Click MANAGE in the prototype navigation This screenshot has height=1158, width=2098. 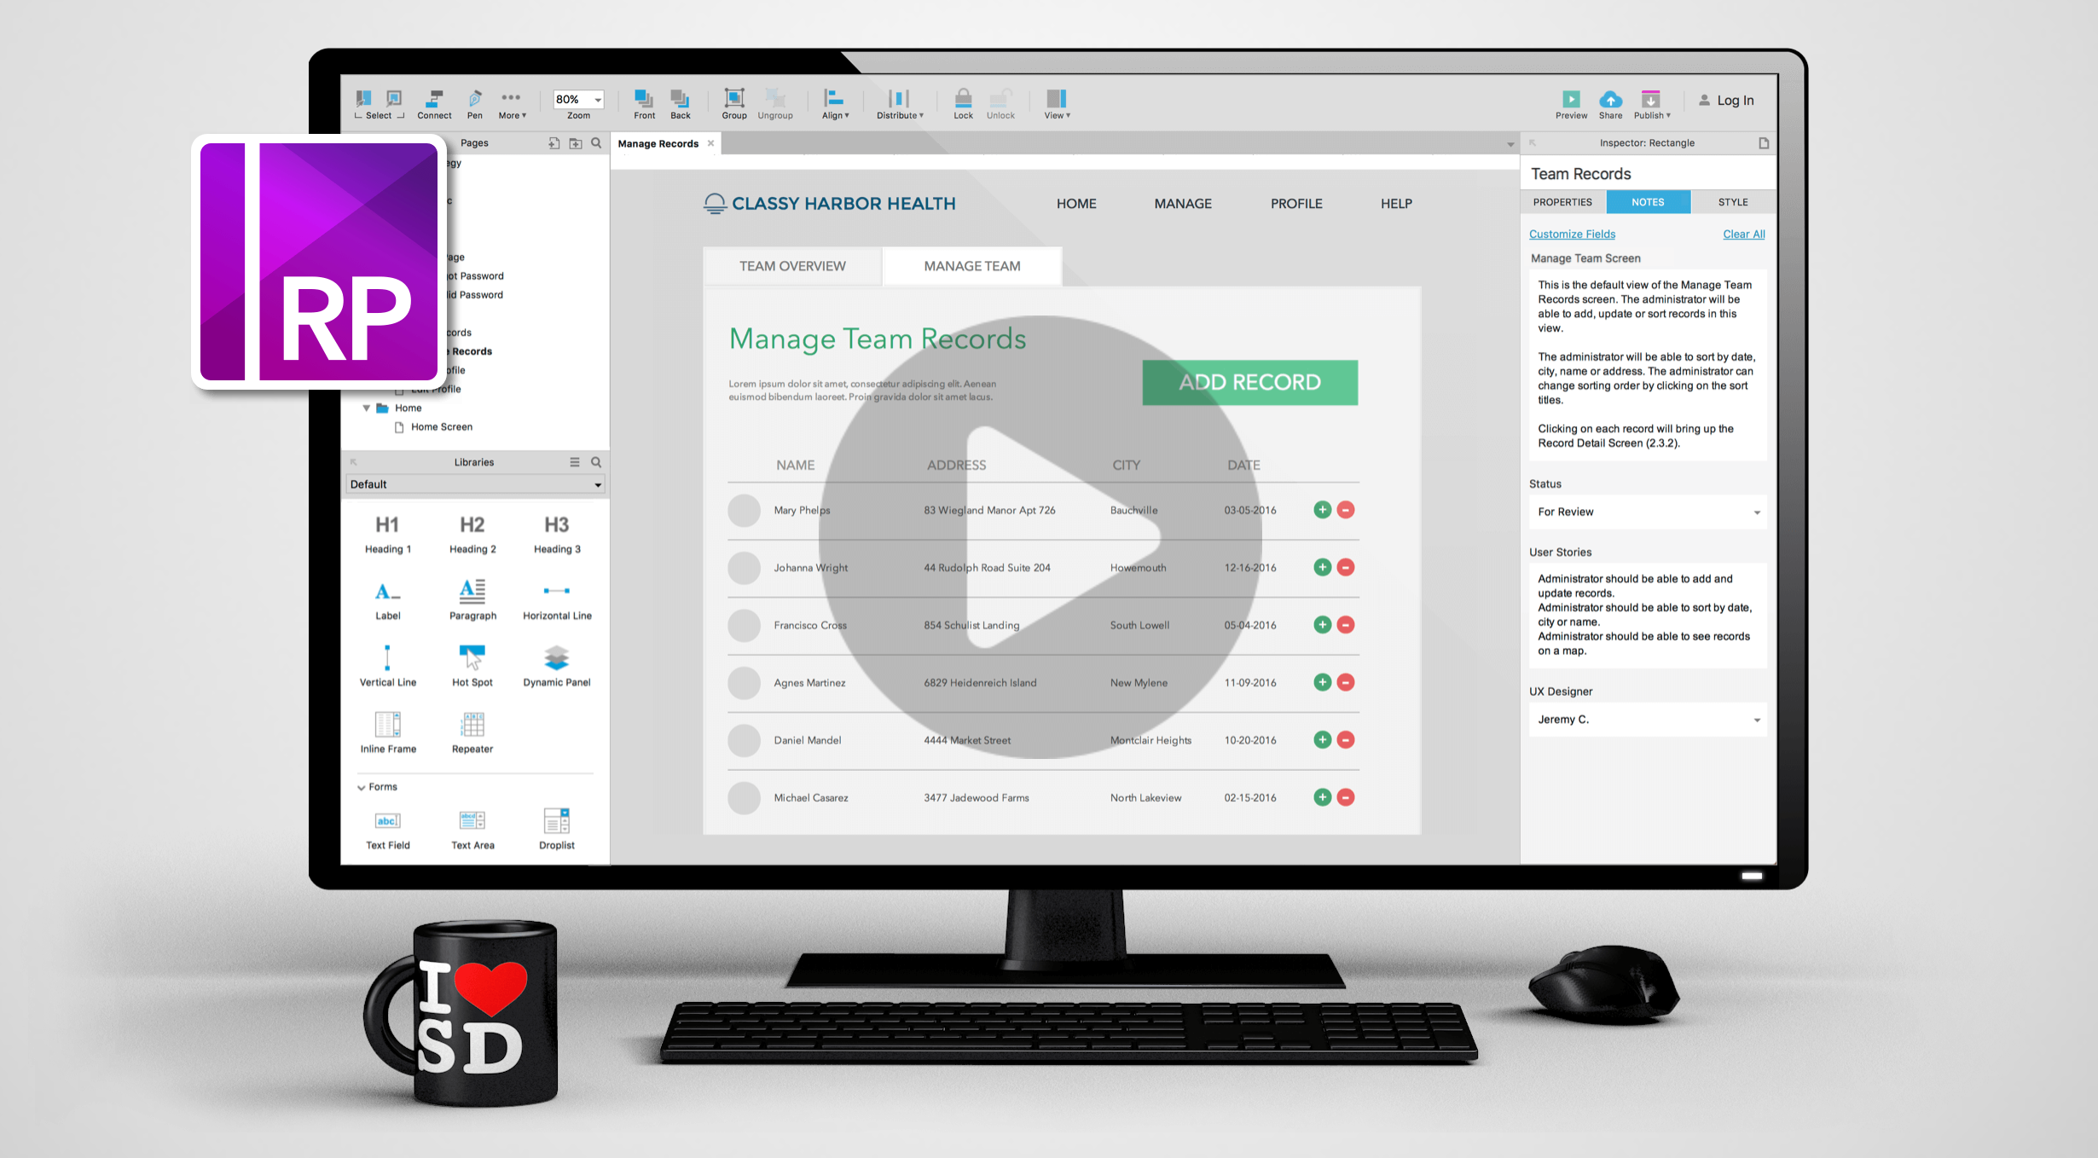[1183, 204]
